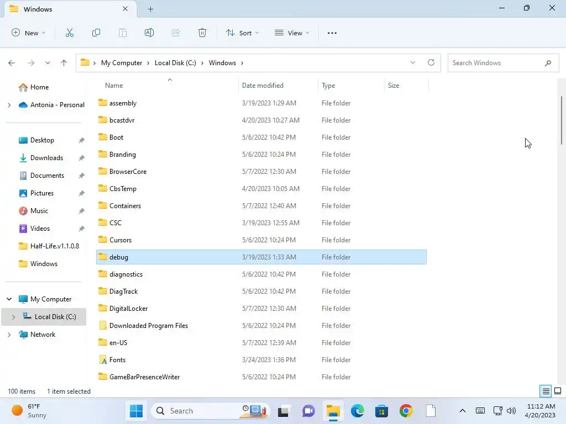Open the clock and date flyout

(x=541, y=411)
